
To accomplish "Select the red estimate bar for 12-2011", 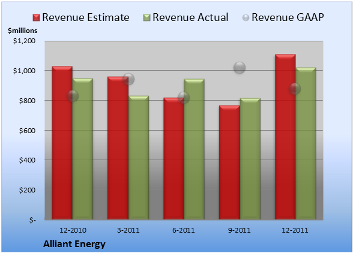I will point(285,137).
